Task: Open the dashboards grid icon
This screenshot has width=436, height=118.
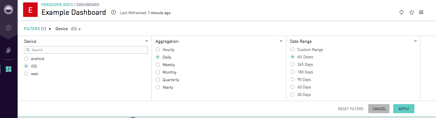Action: coord(9,69)
